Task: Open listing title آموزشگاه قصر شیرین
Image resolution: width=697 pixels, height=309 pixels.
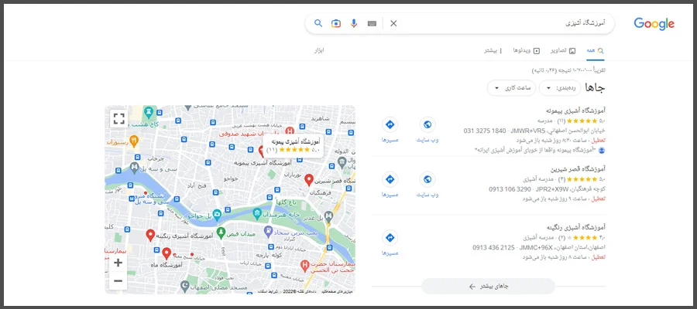Action: (x=578, y=169)
